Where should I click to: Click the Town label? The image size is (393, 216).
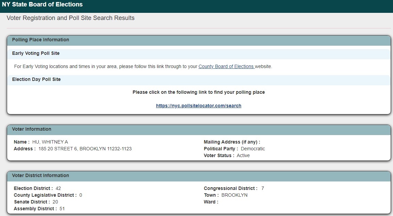coord(211,195)
